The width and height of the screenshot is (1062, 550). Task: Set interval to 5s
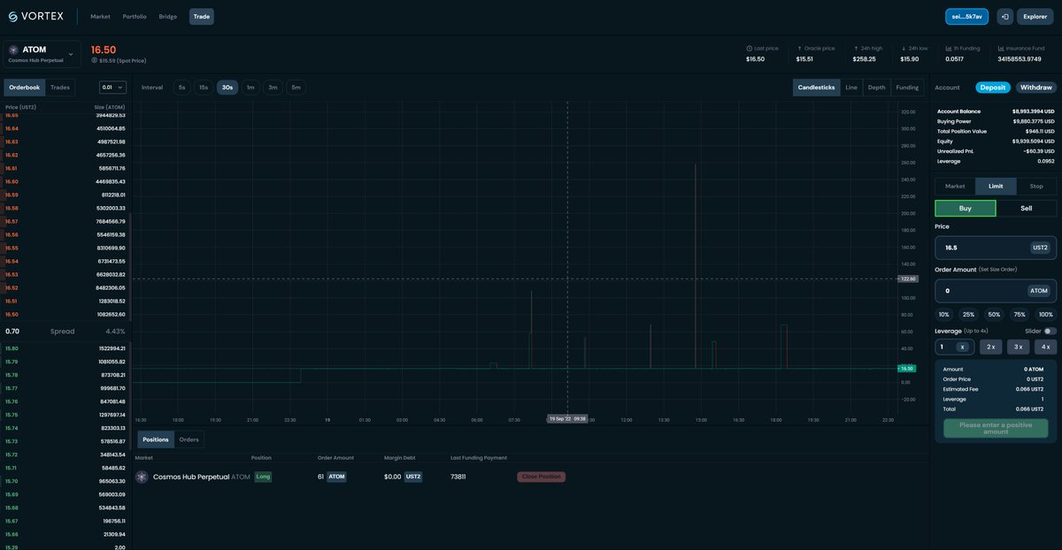[x=181, y=88]
